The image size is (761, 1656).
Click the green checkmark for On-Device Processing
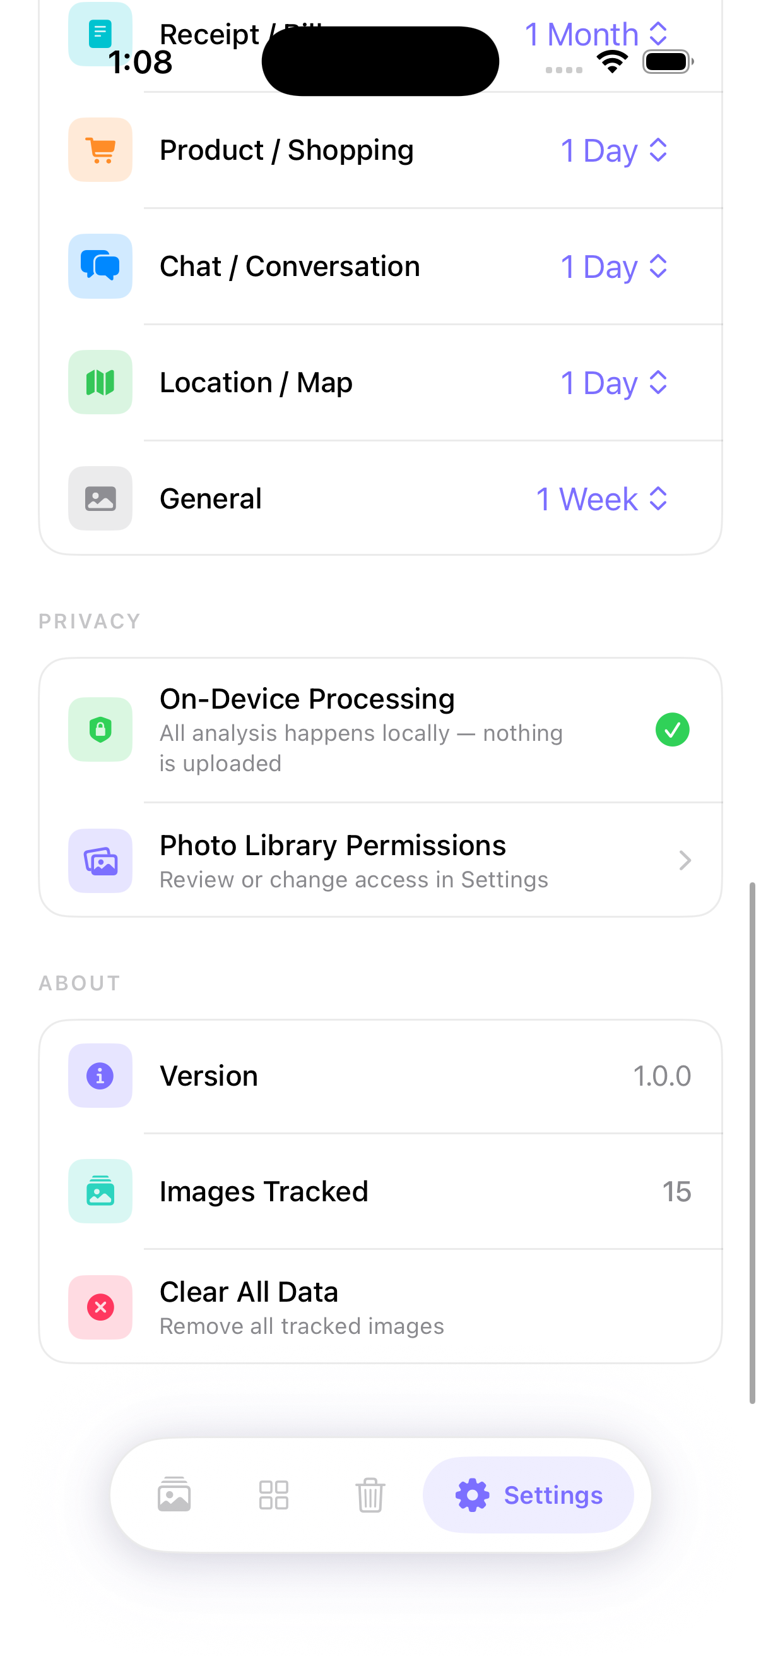(673, 729)
